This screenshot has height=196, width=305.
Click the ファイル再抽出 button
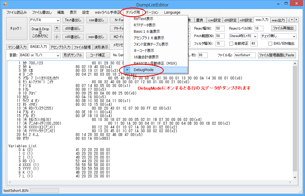pyautogui.click(x=283, y=28)
